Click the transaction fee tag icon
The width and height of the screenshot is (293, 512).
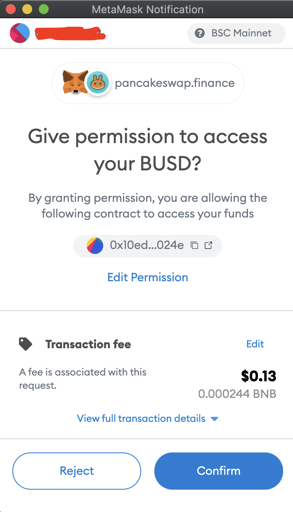(26, 344)
